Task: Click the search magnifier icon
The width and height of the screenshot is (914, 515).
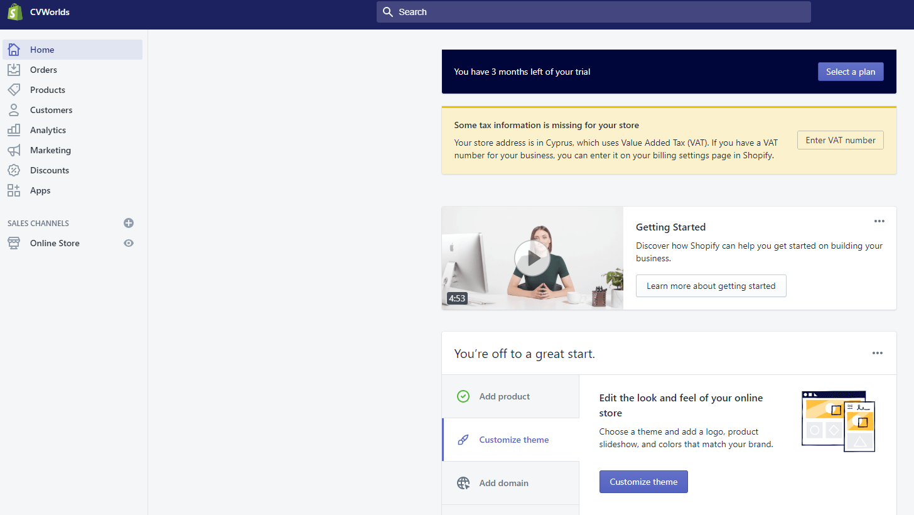Action: tap(388, 12)
